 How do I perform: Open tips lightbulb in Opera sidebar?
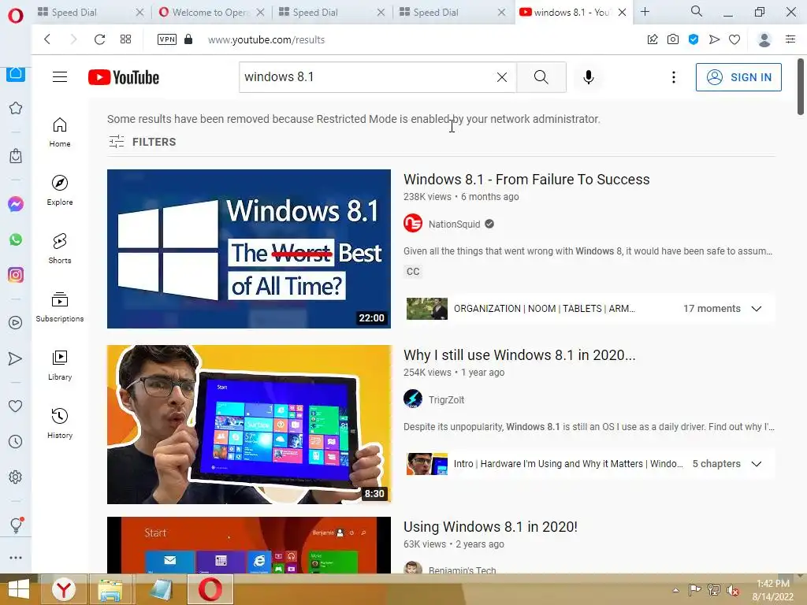(x=16, y=525)
